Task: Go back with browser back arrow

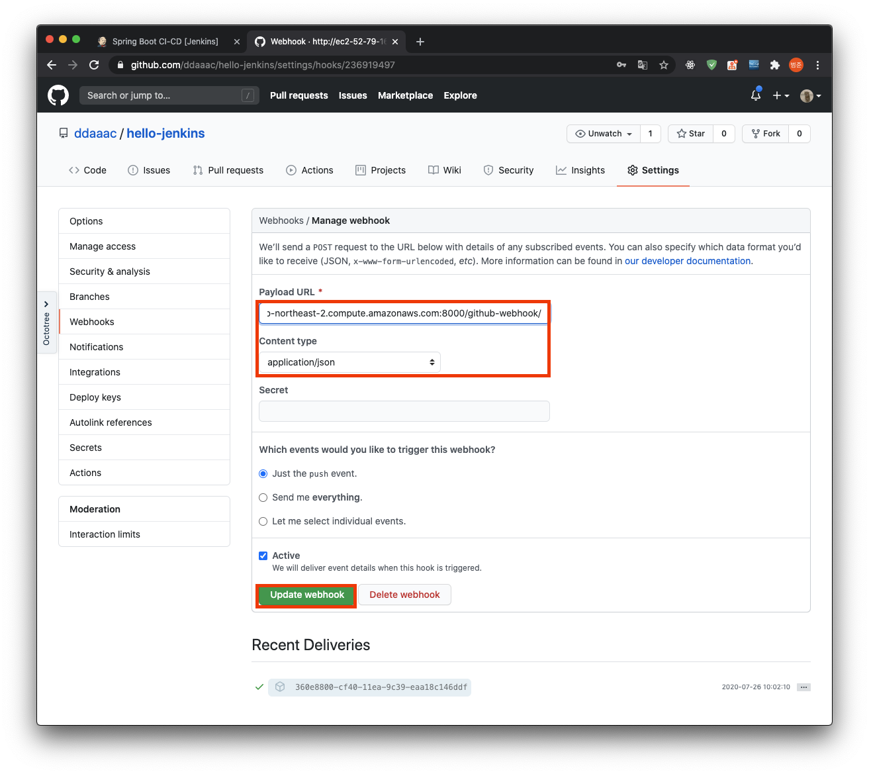Action: tap(52, 65)
